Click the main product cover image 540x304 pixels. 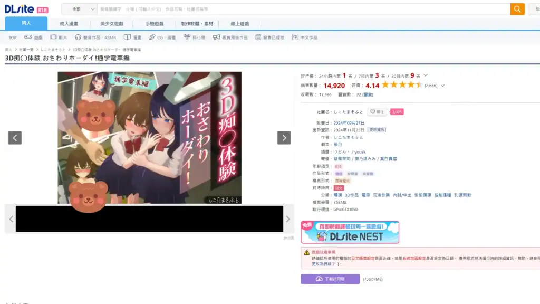pyautogui.click(x=149, y=138)
